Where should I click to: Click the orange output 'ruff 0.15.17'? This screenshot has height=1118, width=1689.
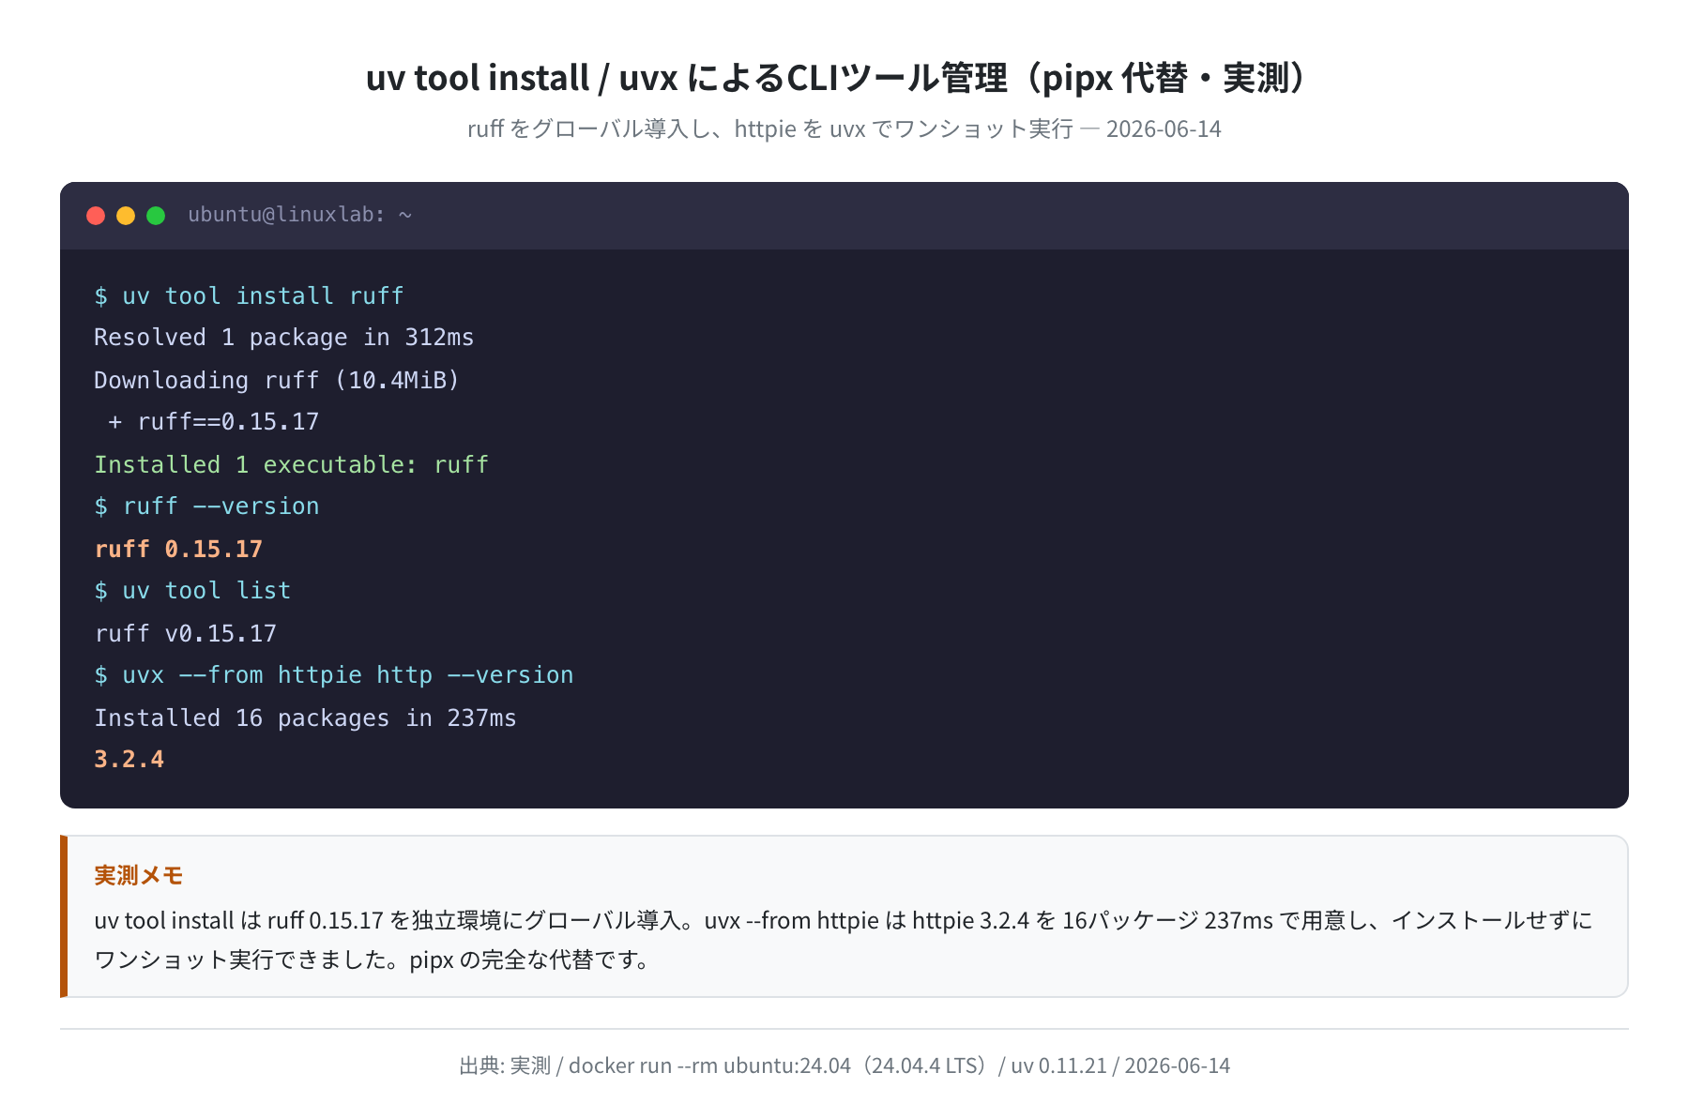[x=178, y=549]
